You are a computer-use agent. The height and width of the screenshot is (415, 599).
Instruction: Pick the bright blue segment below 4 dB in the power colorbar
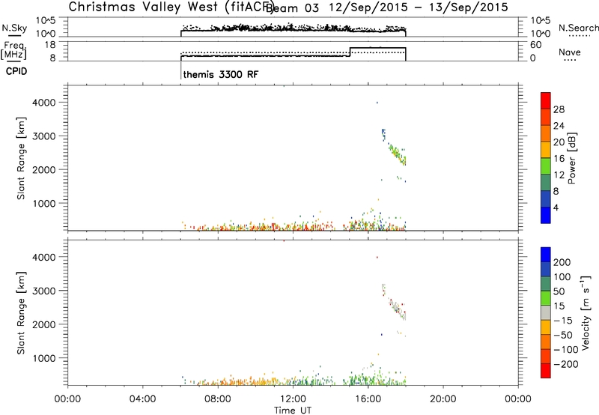[x=546, y=215]
